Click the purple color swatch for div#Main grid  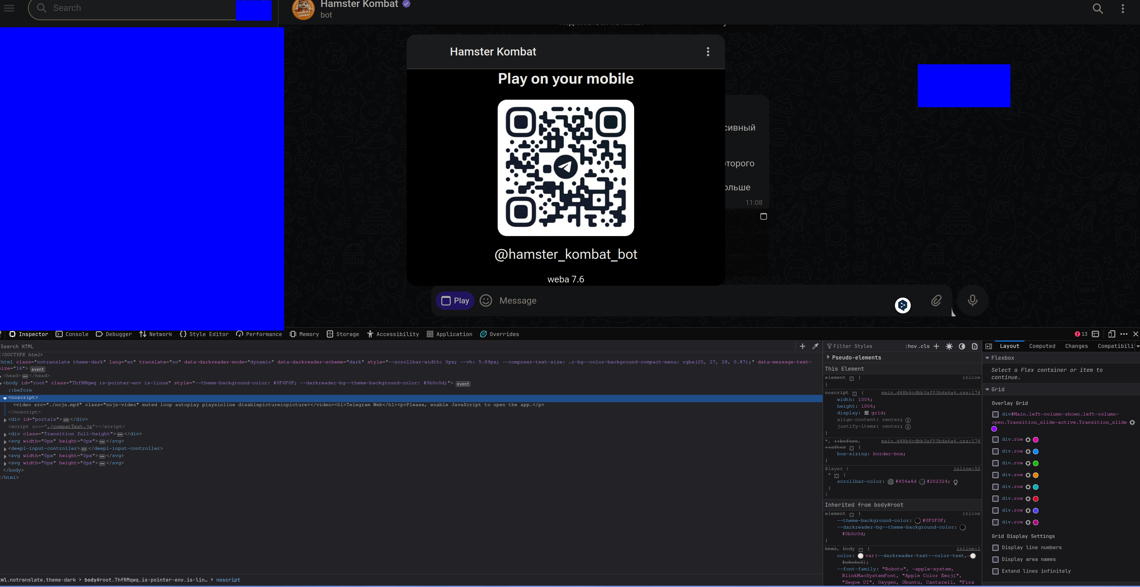click(994, 429)
